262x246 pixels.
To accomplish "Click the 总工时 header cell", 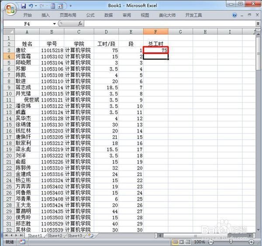I will click(155, 44).
